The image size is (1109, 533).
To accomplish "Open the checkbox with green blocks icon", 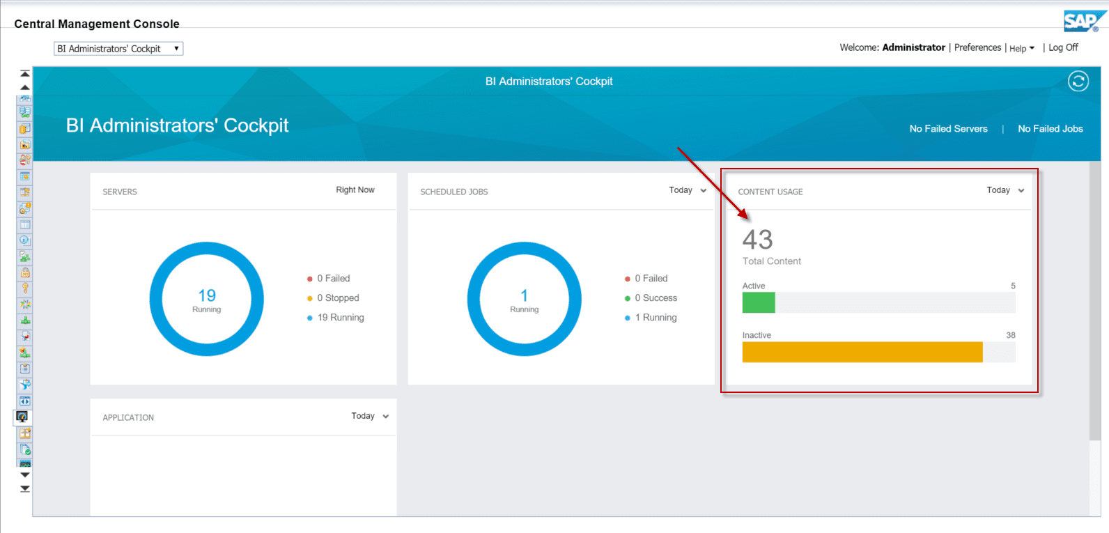I will 25,256.
